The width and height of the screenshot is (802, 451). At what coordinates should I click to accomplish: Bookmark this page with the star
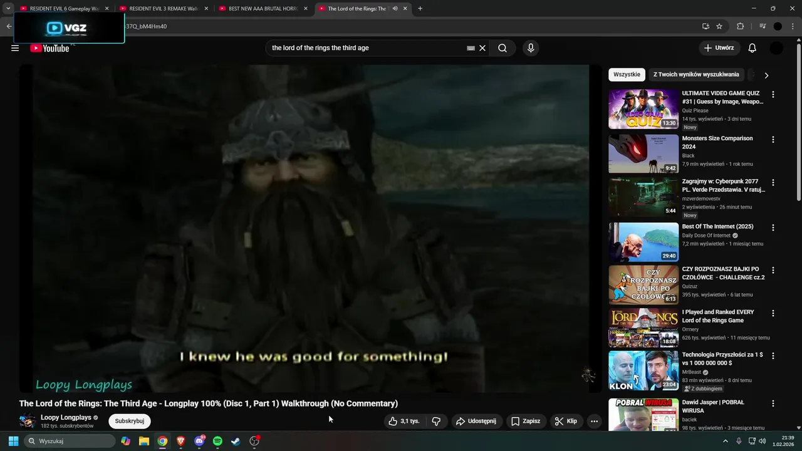pos(719,26)
